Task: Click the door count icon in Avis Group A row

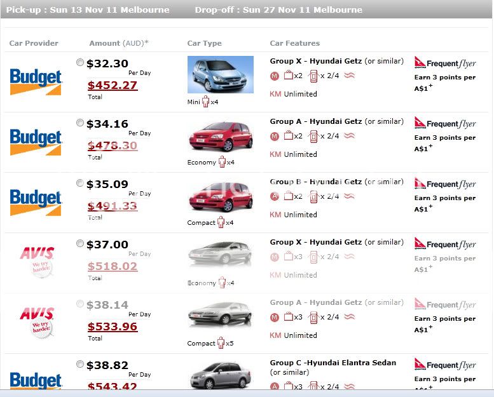Action: (313, 317)
